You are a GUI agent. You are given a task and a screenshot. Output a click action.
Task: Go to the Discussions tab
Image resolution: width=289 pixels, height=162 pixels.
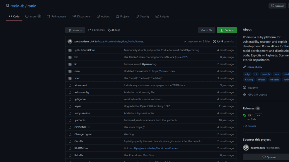82,16
